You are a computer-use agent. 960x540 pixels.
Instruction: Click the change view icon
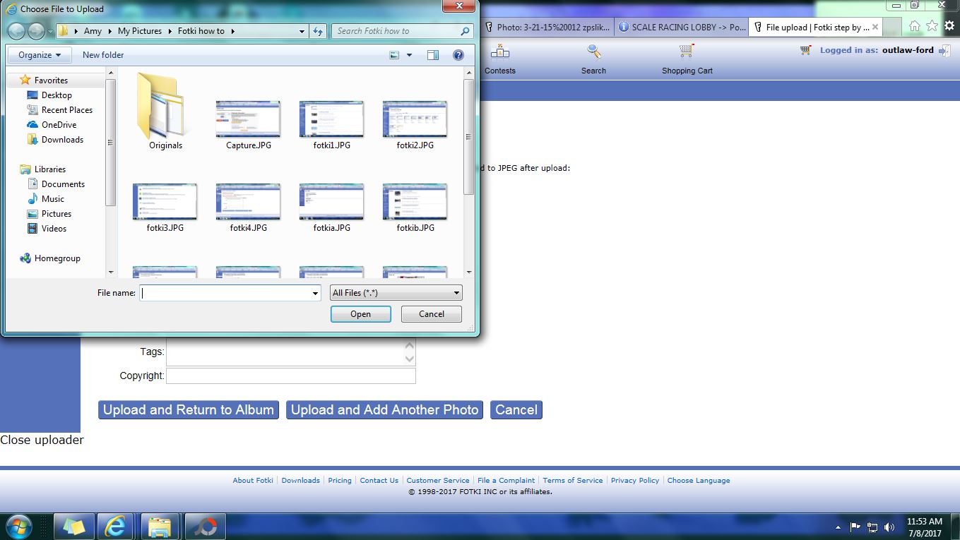395,55
